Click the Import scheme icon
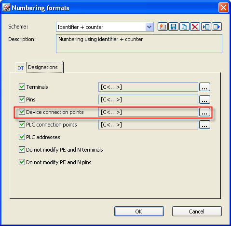The width and height of the screenshot is (231, 226). (206, 27)
